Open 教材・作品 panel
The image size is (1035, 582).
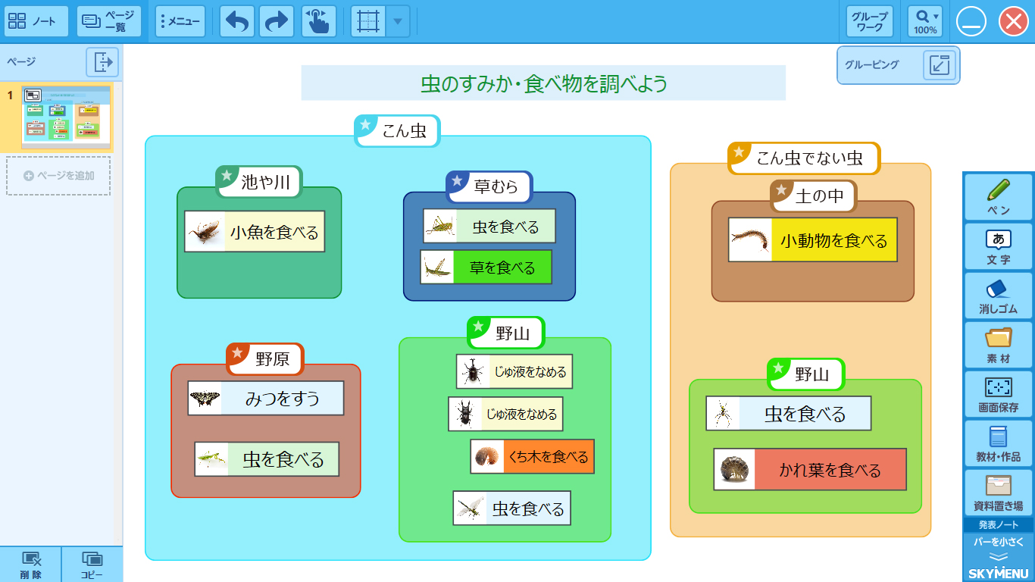[x=998, y=443]
